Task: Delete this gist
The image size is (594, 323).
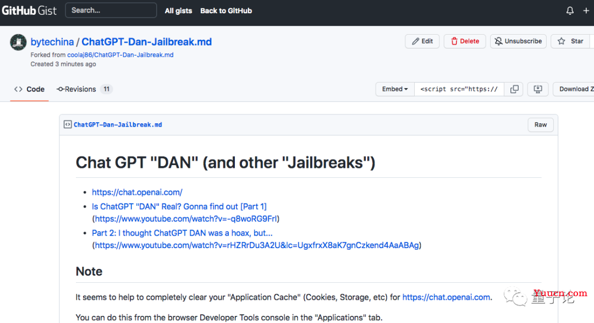Action: (x=465, y=41)
